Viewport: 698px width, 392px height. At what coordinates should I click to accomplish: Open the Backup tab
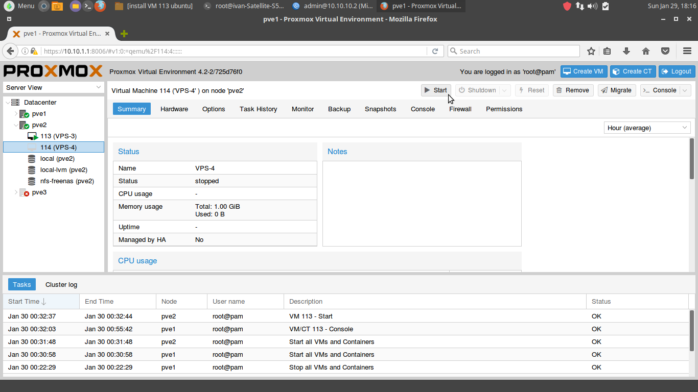[339, 109]
